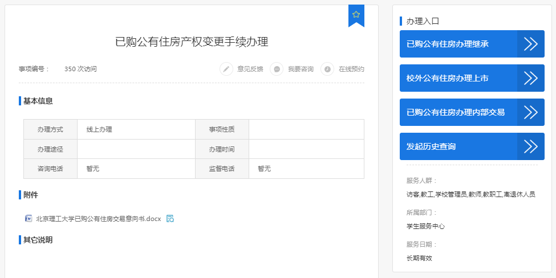Click the double-chevron arrow on 校外公有住房办理上市

(530, 78)
